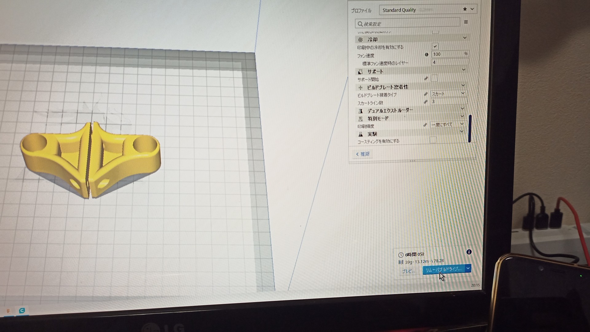The width and height of the screenshot is (590, 332).
Task: Click the 検索設定 search field
Action: (407, 24)
